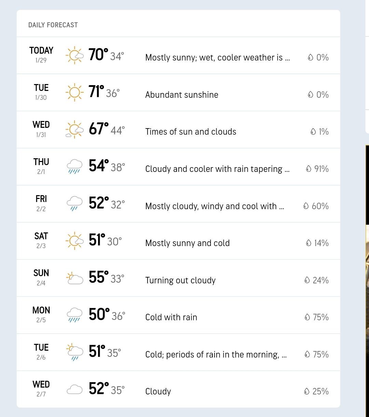This screenshot has height=417, width=369.
Task: Click the Daily Forecast heading
Action: [x=53, y=25]
